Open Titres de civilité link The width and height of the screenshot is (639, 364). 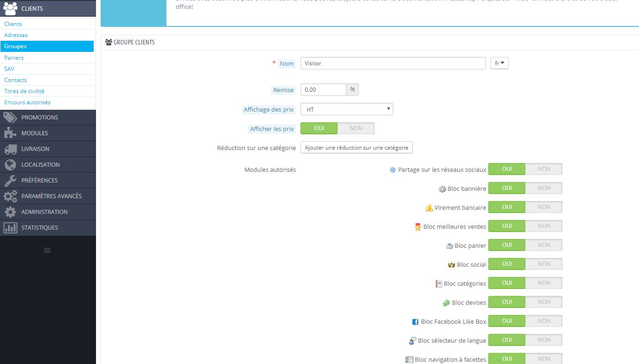[24, 91]
